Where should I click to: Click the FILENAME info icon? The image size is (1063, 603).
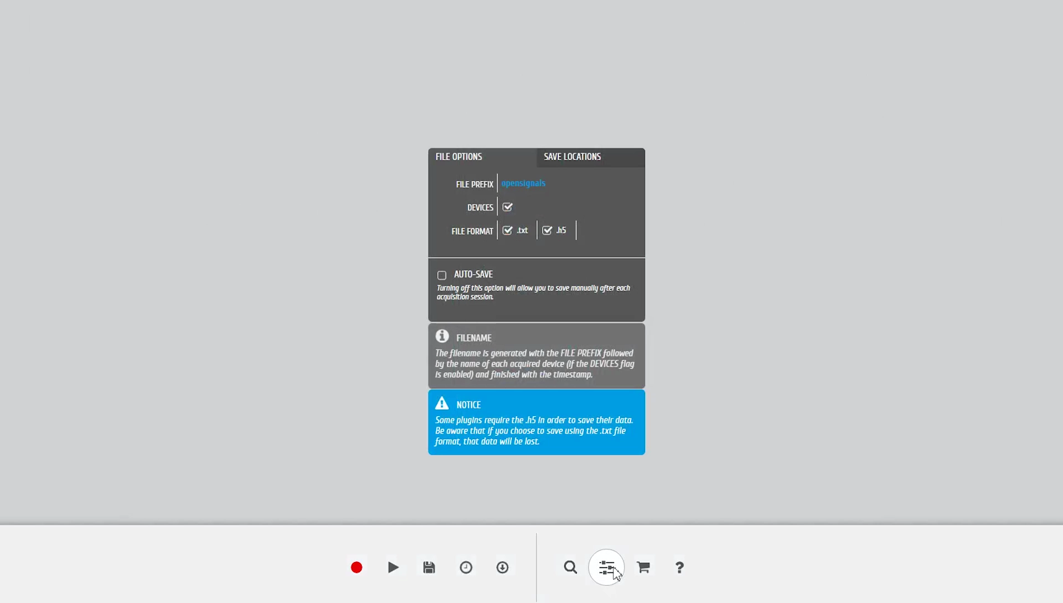(442, 336)
